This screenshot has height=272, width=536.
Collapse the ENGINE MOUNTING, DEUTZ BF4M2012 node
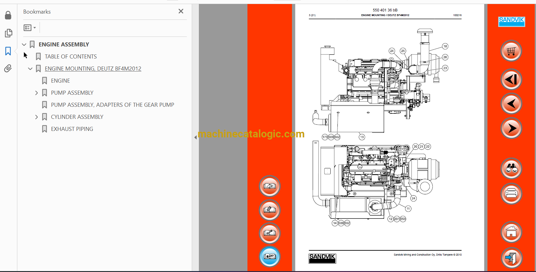pyautogui.click(x=30, y=69)
